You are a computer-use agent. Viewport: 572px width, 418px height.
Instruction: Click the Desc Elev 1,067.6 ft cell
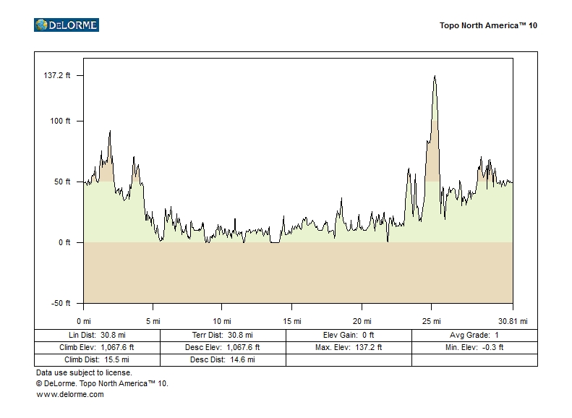(223, 347)
